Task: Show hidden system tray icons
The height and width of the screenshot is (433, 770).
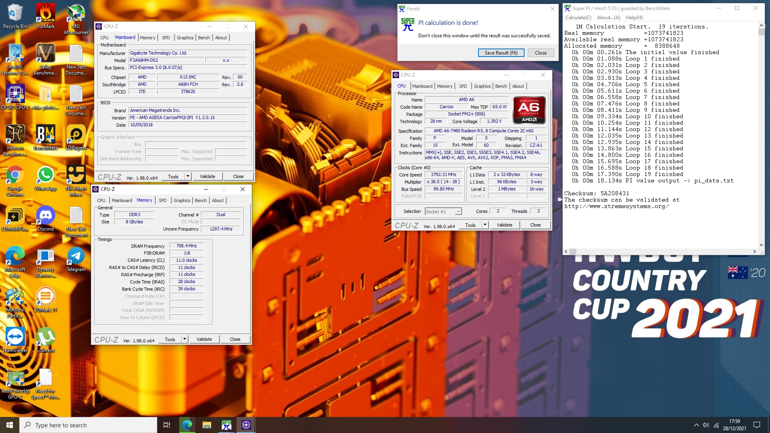Action: click(696, 425)
